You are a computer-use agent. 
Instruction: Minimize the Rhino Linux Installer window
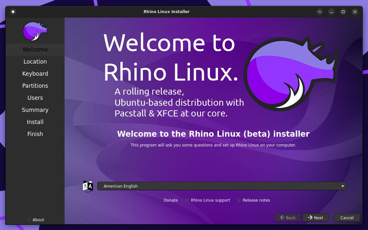[x=331, y=12]
